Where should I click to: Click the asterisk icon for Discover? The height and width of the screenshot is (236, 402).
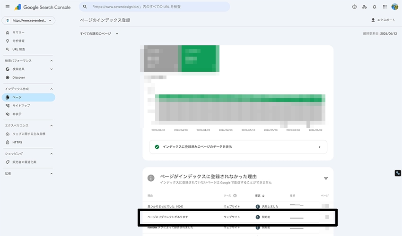8,77
